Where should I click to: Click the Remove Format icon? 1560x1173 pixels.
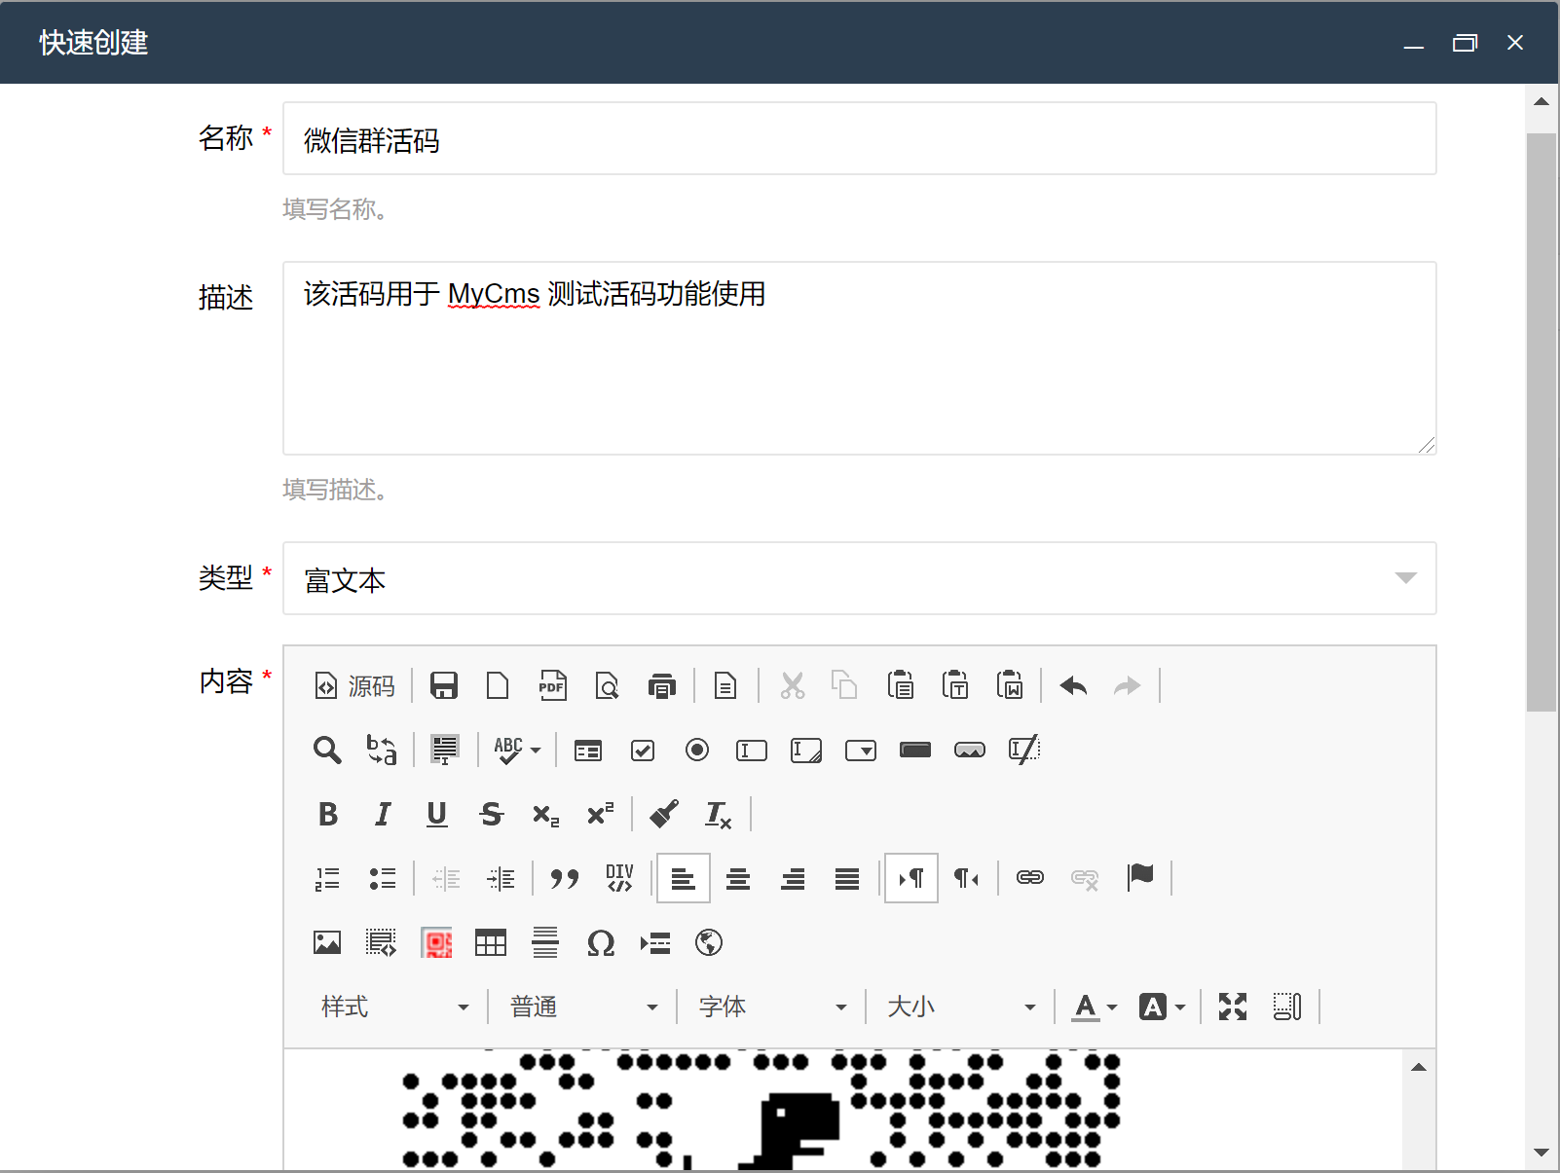pyautogui.click(x=719, y=815)
